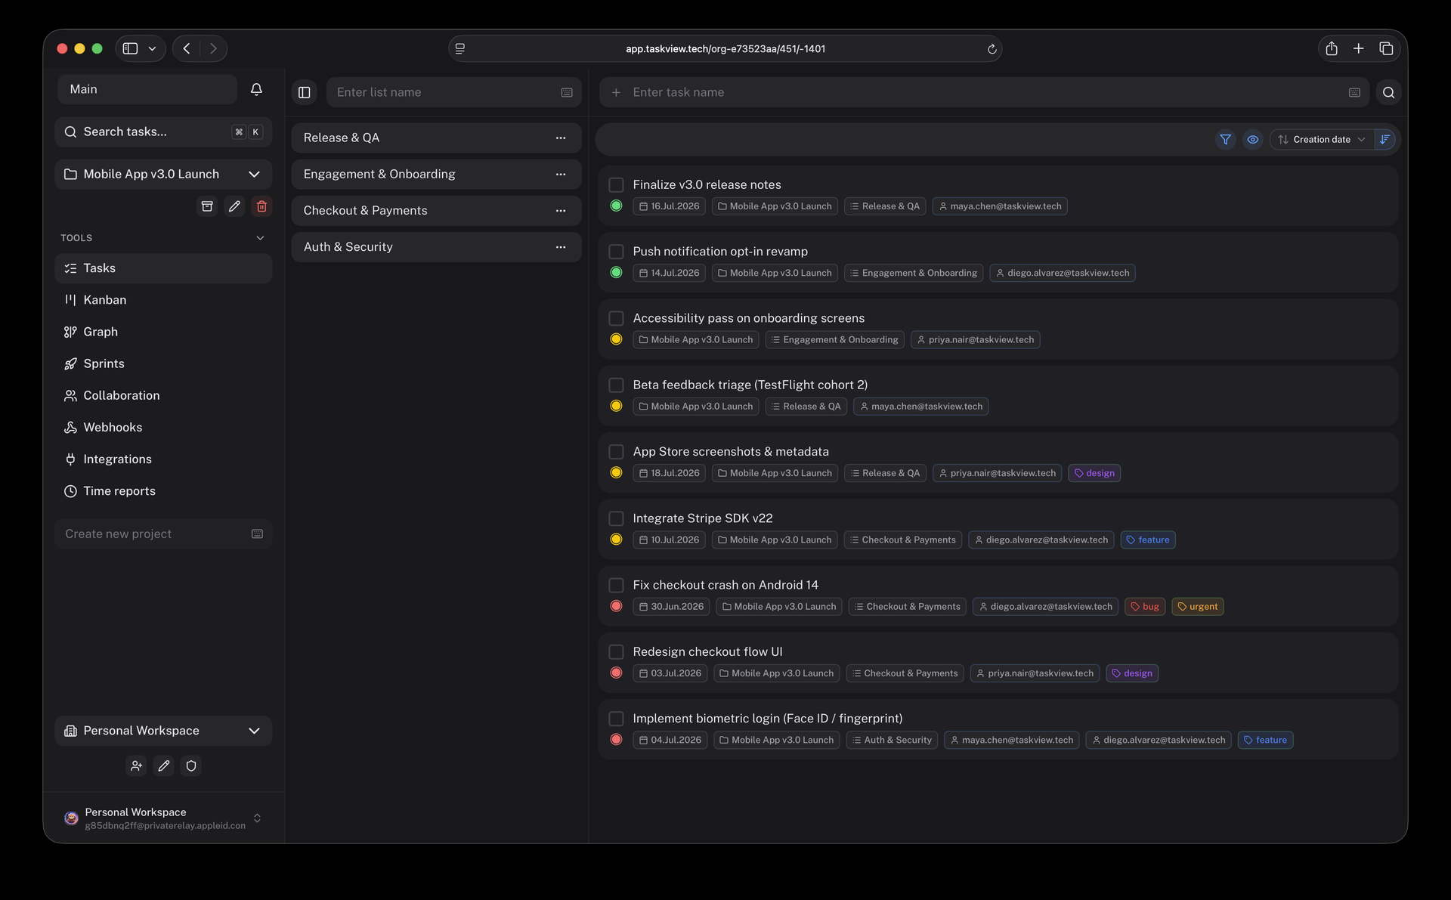Open Time reports

[163, 491]
